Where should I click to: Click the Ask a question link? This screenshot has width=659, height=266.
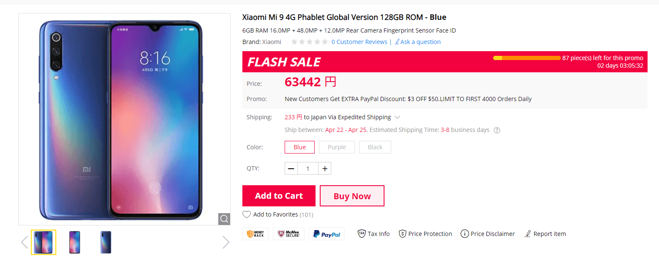click(418, 42)
